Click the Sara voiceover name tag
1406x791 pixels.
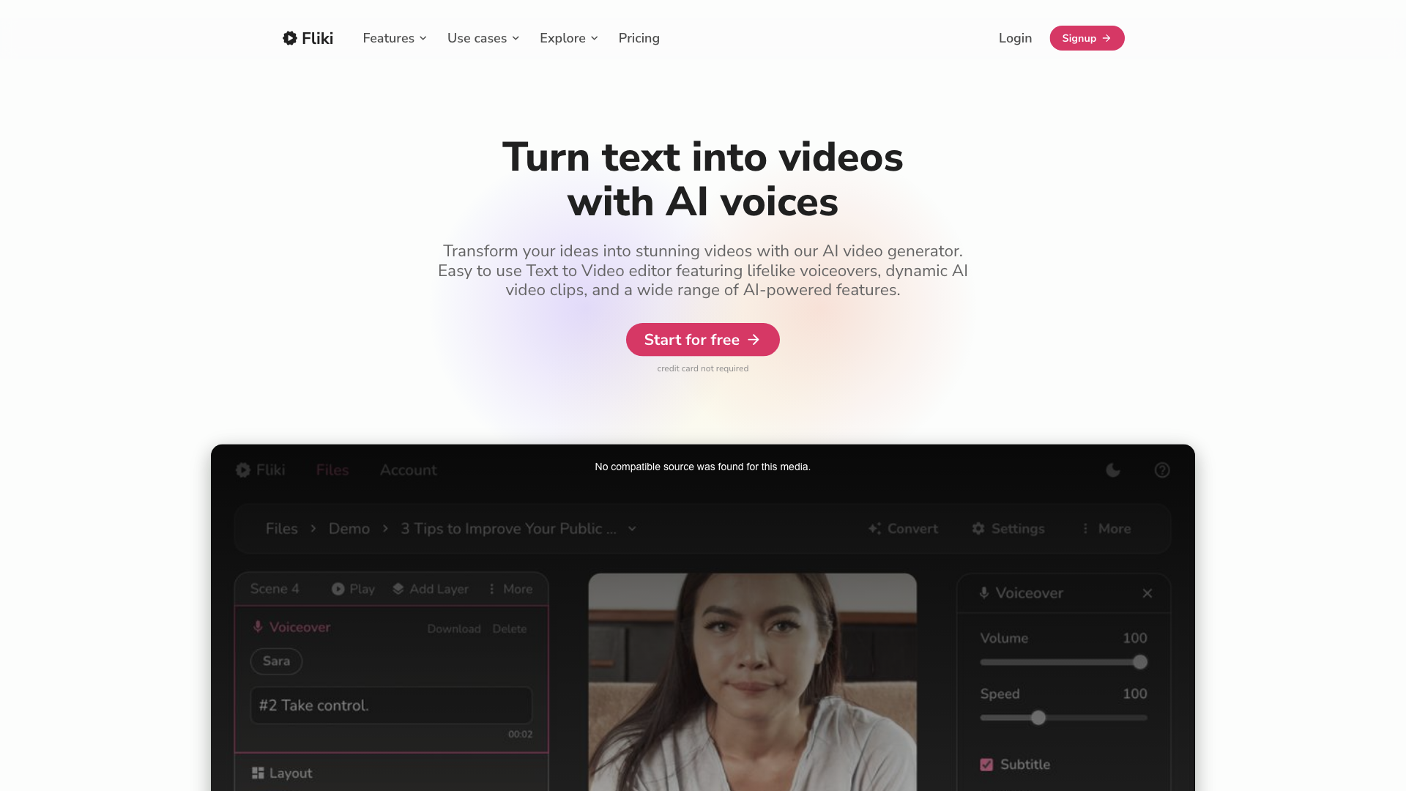pos(276,661)
